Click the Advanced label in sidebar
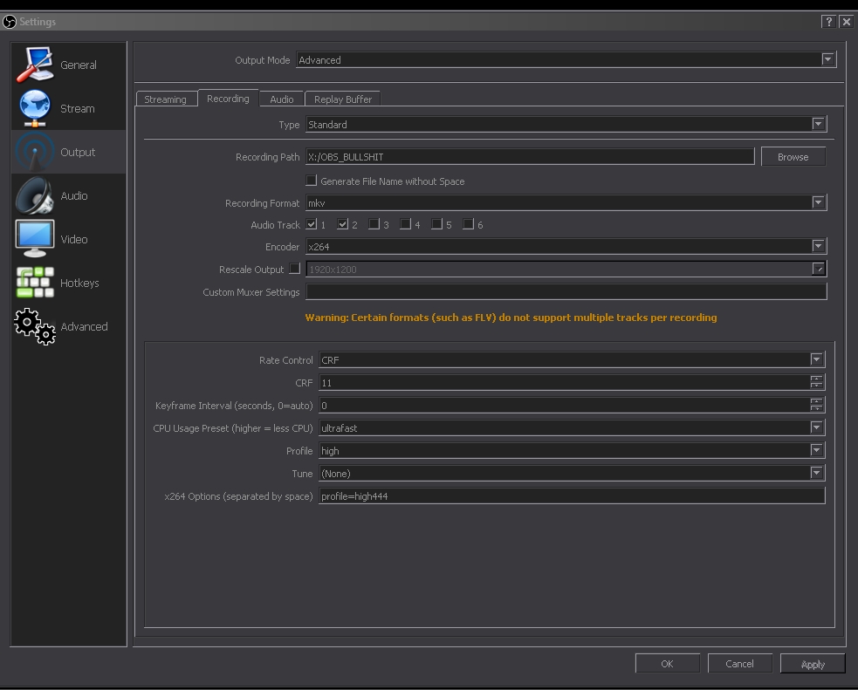Image resolution: width=858 pixels, height=690 pixels. 84,326
